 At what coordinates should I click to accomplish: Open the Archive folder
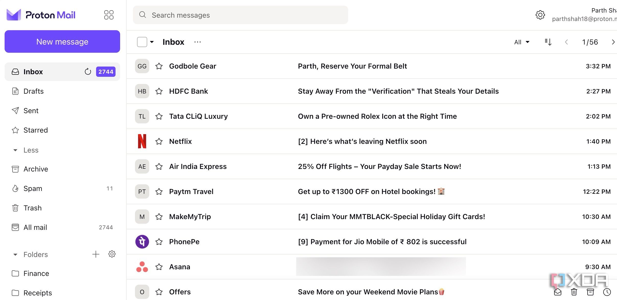click(x=62, y=169)
